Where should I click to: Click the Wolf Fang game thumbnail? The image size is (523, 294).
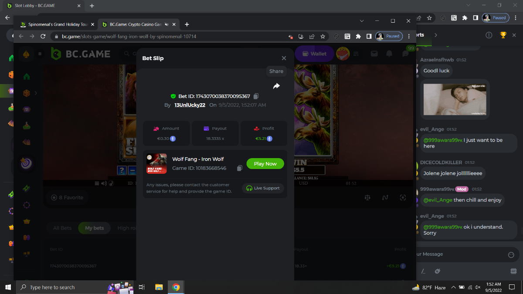pyautogui.click(x=156, y=164)
